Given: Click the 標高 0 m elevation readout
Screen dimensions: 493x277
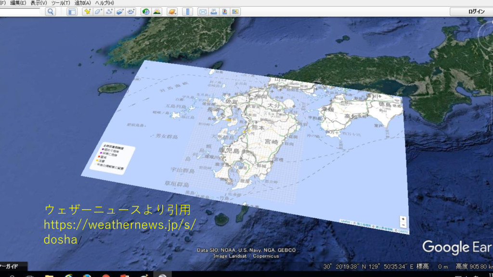Looking at the screenshot, I should coord(432,266).
